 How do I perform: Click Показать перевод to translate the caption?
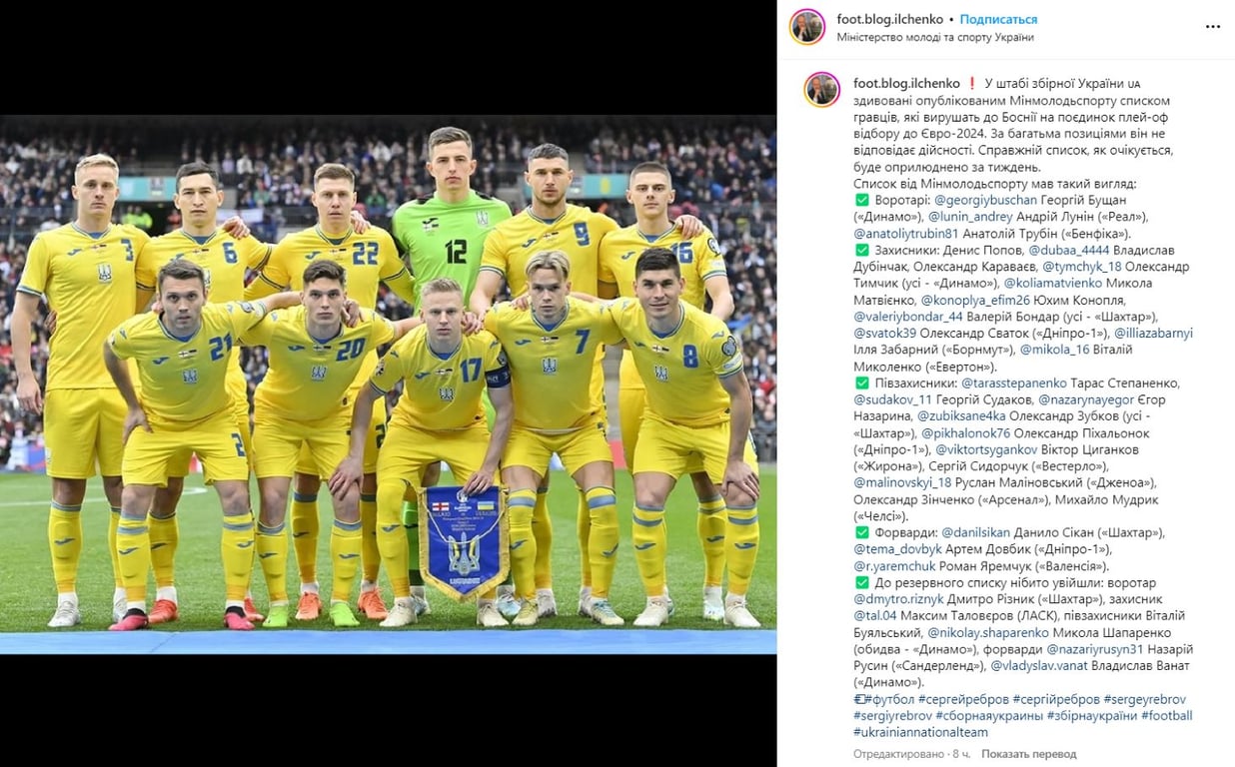coord(1028,754)
